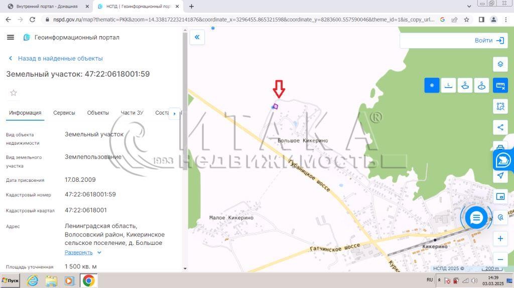Toggle browser side panel
The width and height of the screenshot is (514, 288).
pos(481,20)
